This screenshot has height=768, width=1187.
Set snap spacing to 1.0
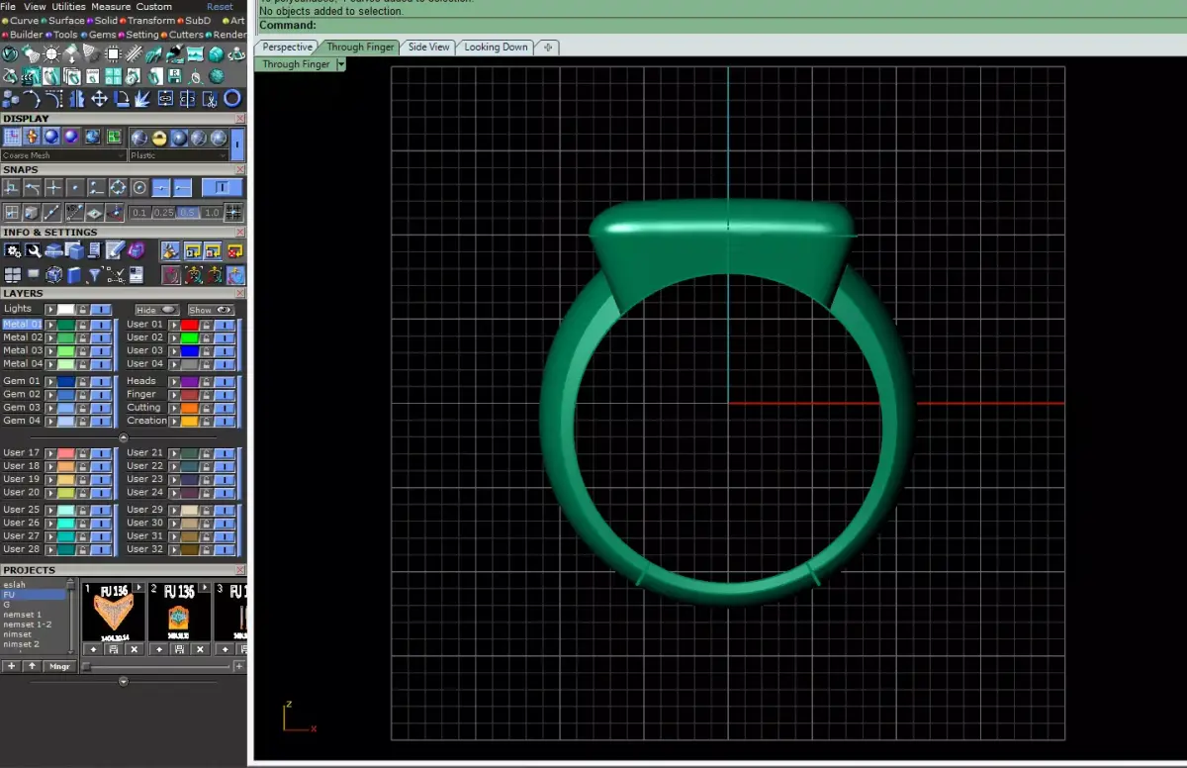(x=212, y=213)
